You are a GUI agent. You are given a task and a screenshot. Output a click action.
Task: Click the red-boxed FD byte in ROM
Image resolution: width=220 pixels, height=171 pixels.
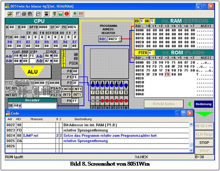coord(167,74)
